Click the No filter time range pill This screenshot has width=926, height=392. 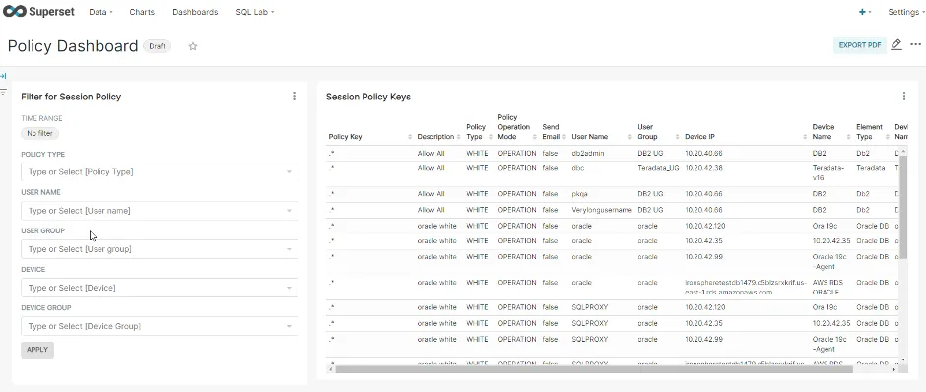(x=39, y=133)
